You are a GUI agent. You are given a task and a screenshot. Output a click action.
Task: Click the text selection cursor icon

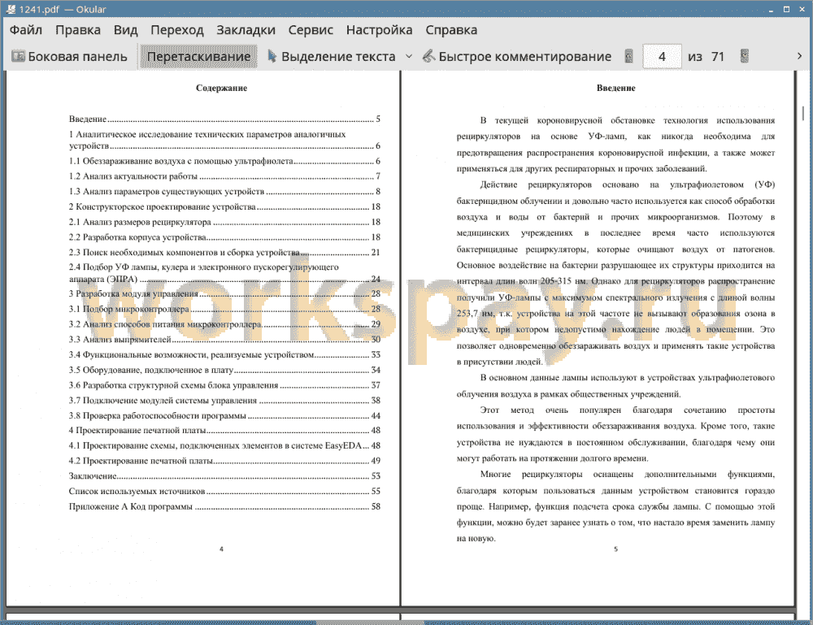pos(272,56)
